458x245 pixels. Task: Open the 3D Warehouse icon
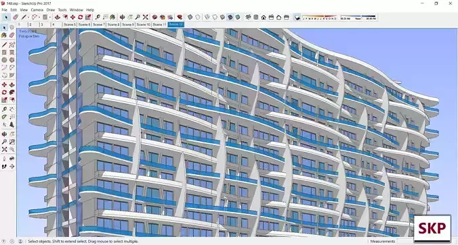pyautogui.click(x=154, y=17)
